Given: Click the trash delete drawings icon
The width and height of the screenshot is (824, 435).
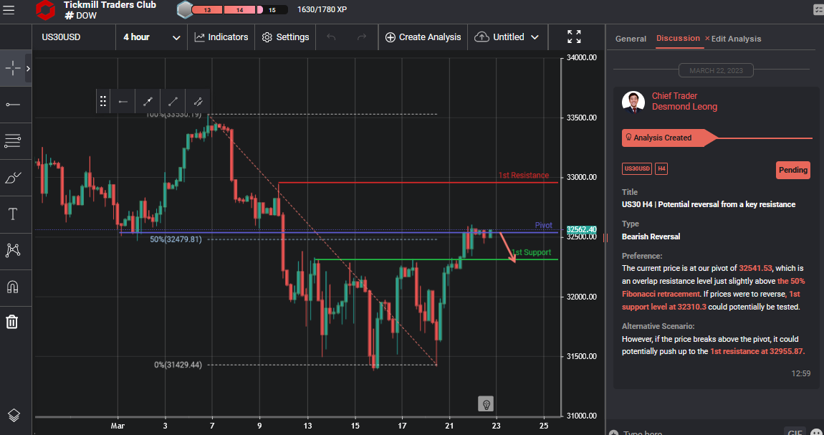Looking at the screenshot, I should pos(12,322).
